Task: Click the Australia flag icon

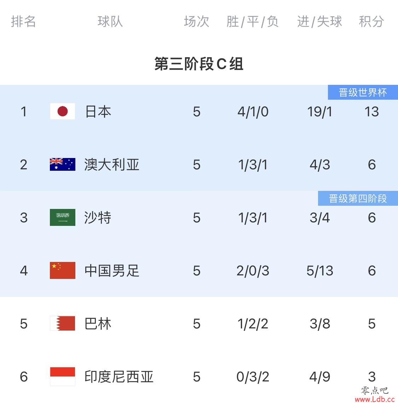Action: coord(63,164)
